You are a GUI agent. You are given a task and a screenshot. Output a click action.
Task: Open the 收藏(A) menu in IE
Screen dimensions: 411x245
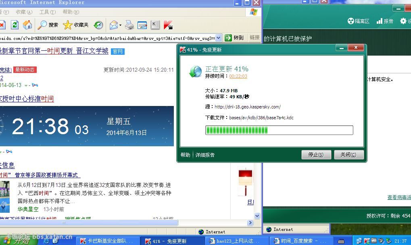click(x=24, y=12)
